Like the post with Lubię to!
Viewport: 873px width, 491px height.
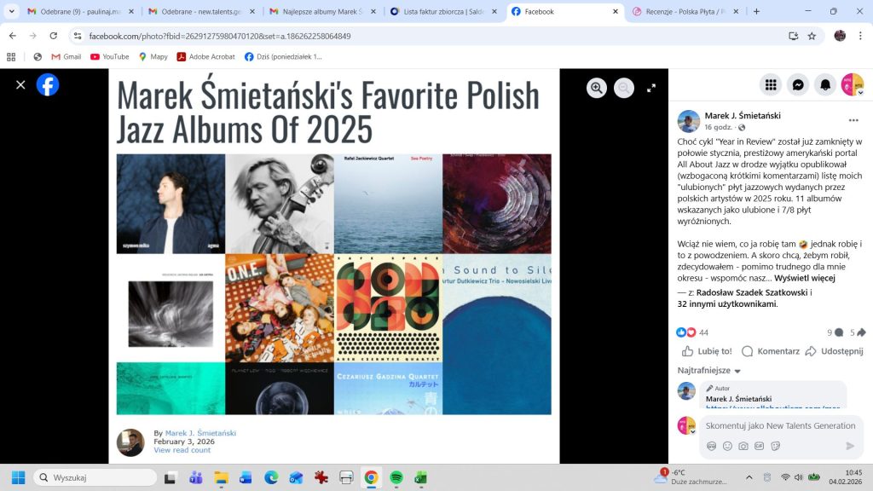[707, 351]
